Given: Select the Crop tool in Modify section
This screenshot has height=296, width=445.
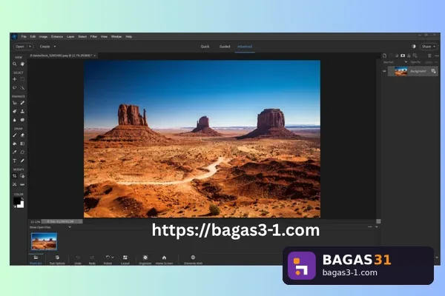Looking at the screenshot, I should coord(15,176).
